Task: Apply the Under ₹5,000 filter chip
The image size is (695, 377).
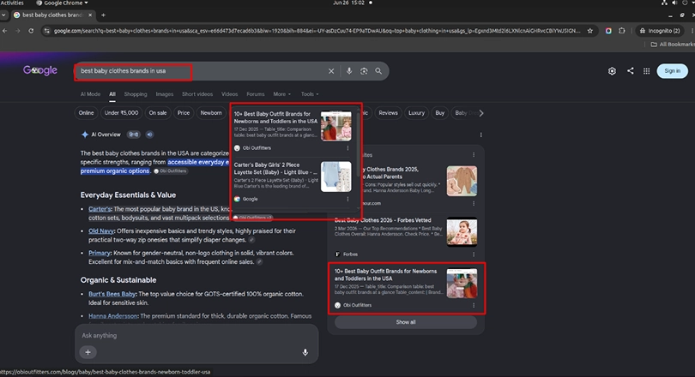Action: pyautogui.click(x=122, y=113)
